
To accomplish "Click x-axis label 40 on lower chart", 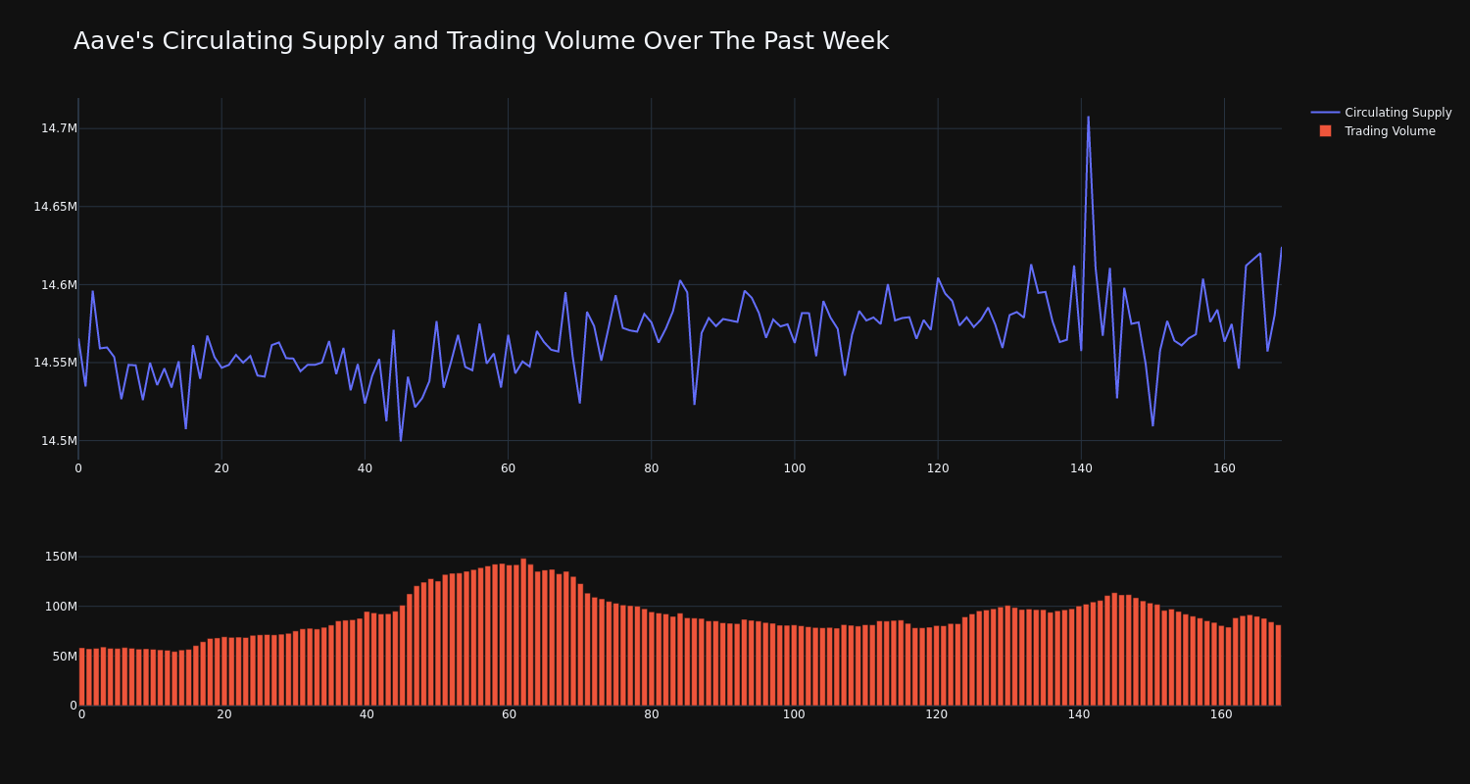I will pos(367,714).
